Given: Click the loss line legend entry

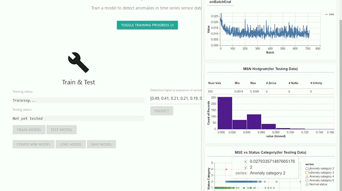Looking at the screenshot, I should [x=329, y=14].
